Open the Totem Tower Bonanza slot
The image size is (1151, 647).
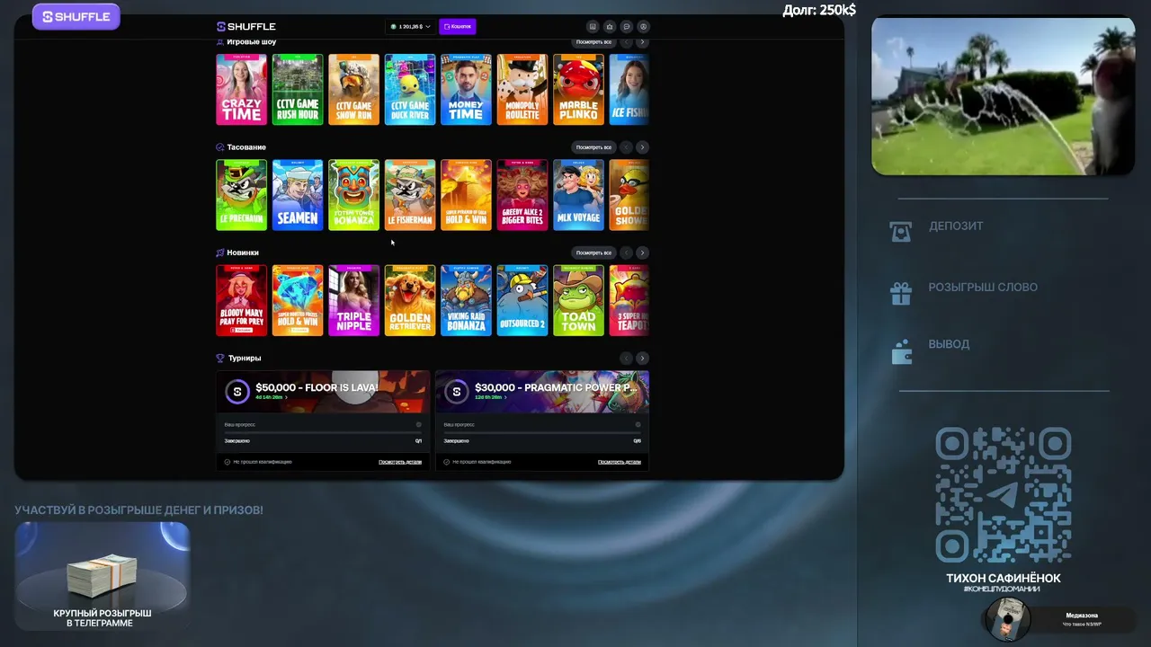pyautogui.click(x=353, y=195)
